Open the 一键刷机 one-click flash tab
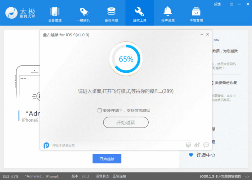 83,14
